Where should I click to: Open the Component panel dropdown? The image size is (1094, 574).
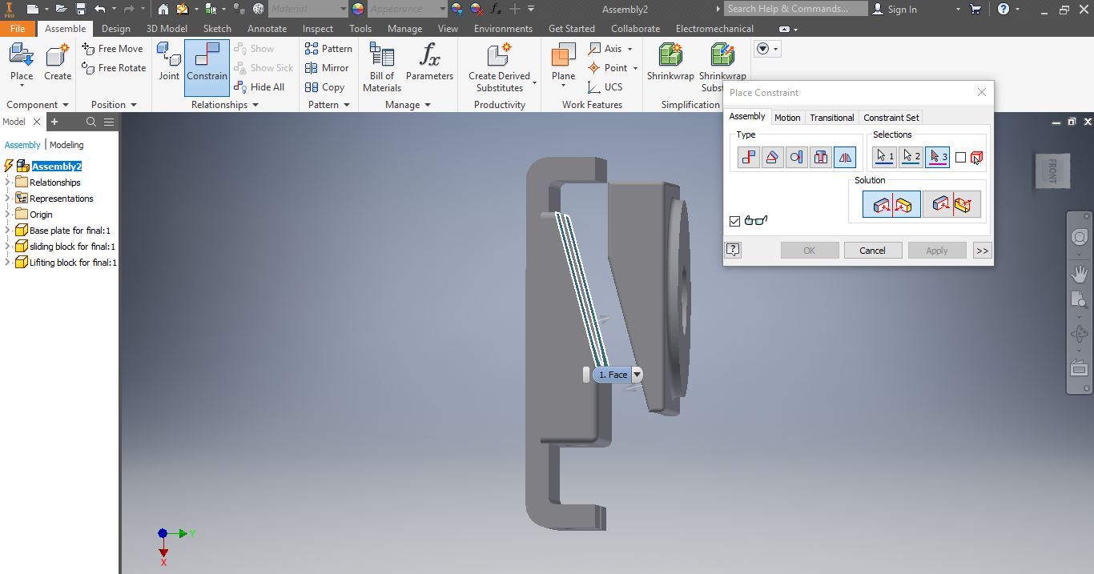[37, 105]
